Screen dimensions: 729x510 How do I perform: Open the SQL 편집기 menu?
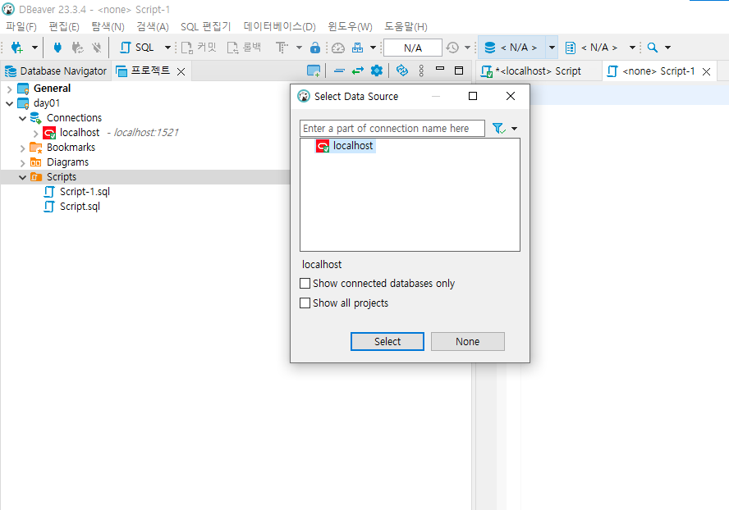205,26
